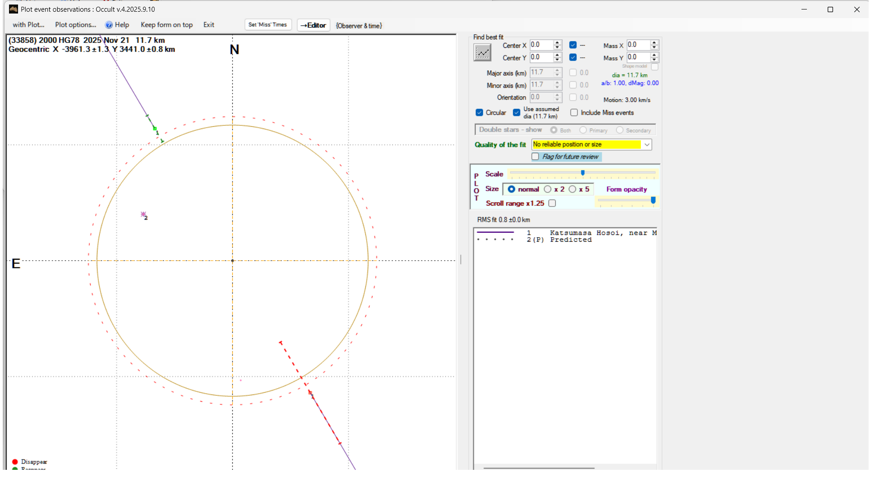The image size is (875, 496).
Task: Decrease Mass Y with down spinner arrow
Action: tap(654, 60)
